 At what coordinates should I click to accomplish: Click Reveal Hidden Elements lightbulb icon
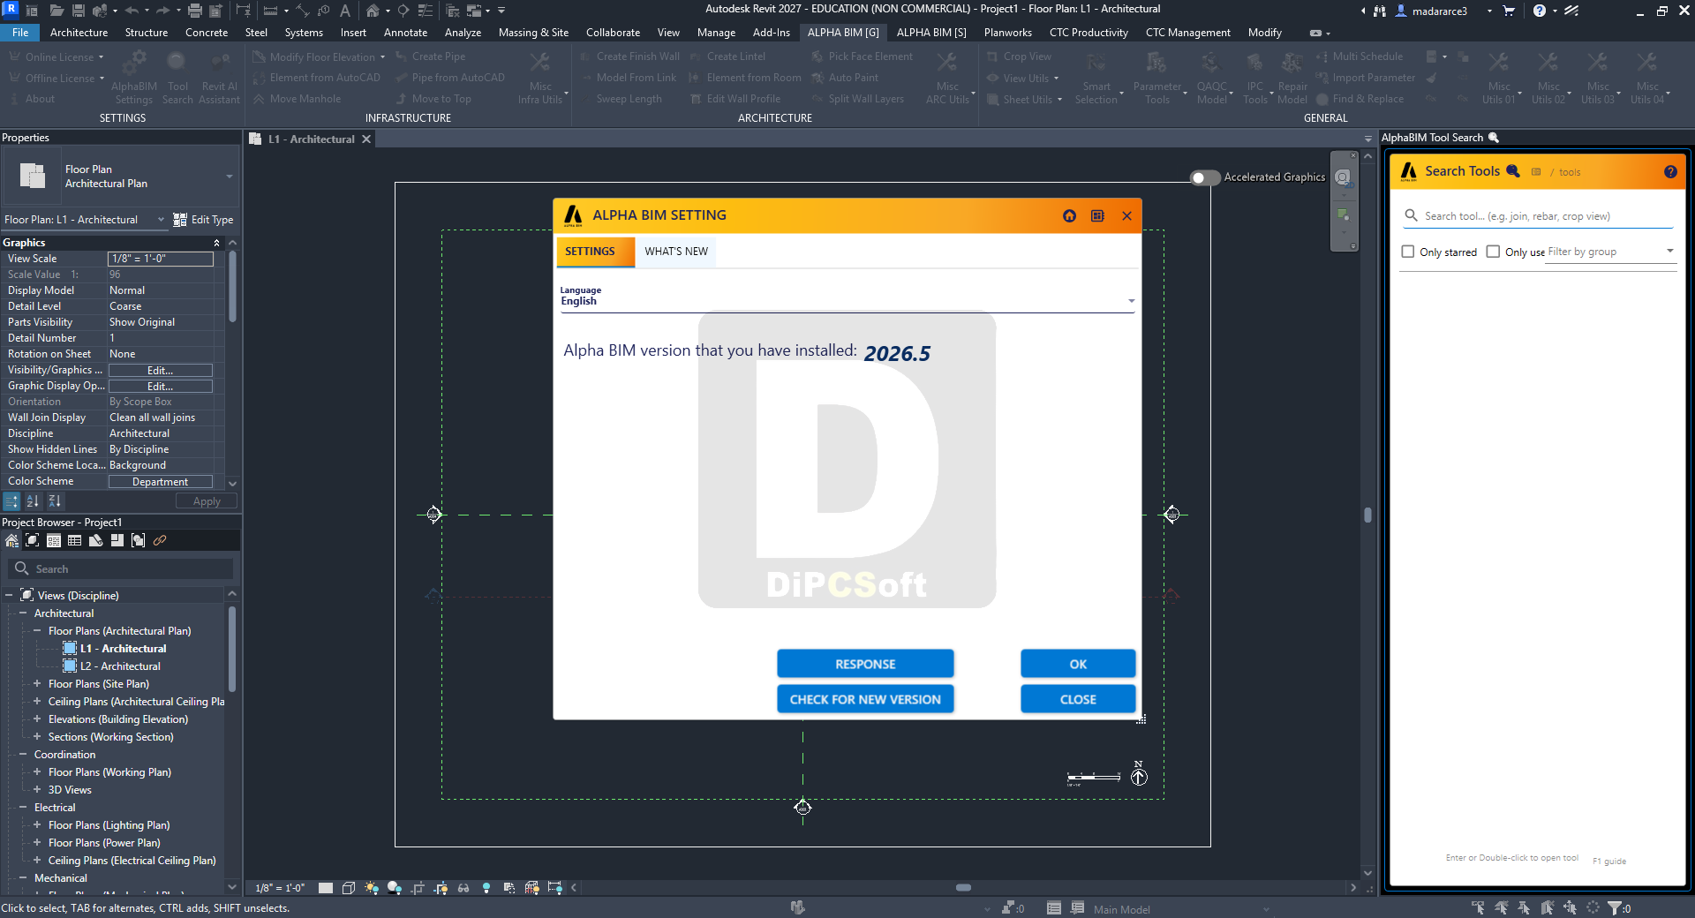486,888
